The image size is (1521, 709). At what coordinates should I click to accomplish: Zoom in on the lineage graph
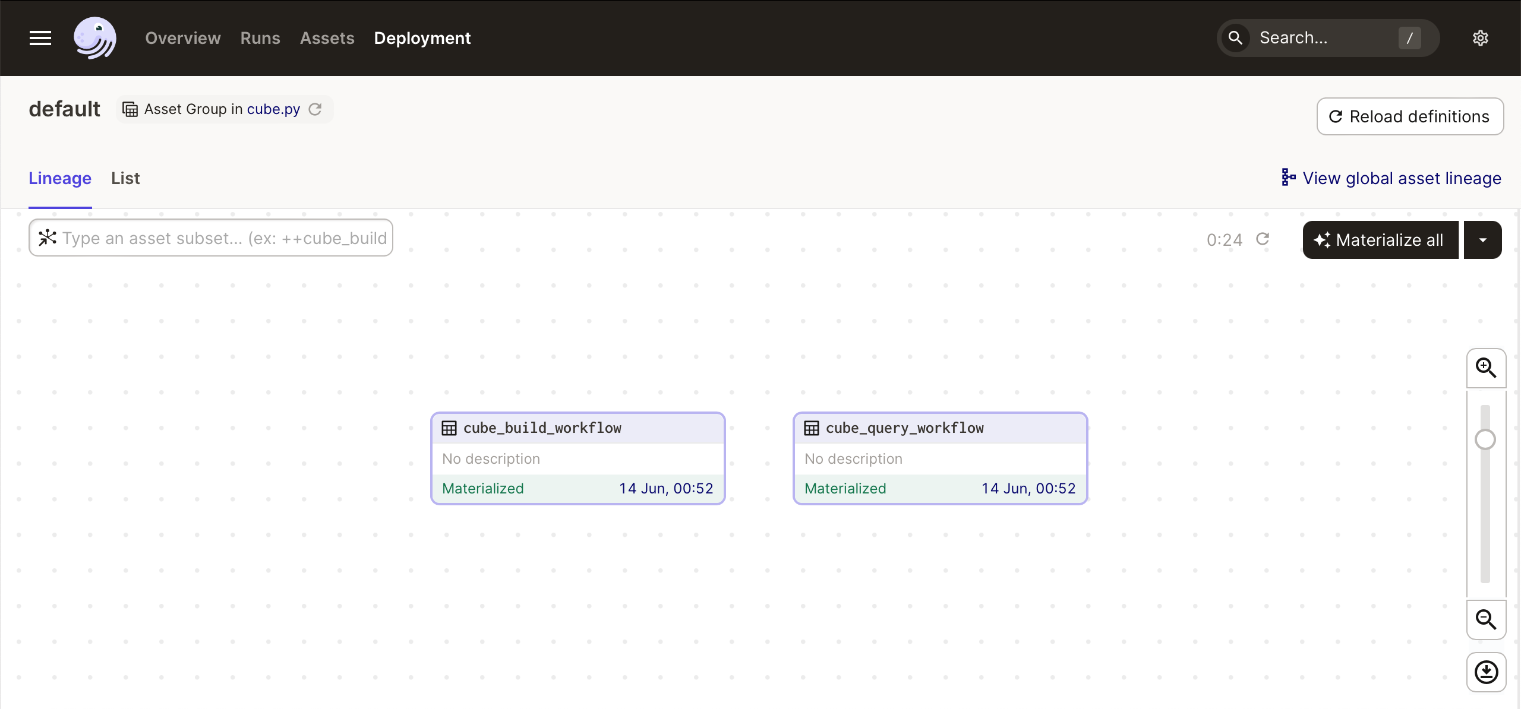point(1486,368)
